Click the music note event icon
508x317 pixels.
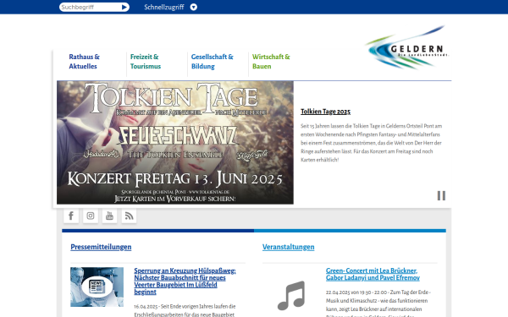pyautogui.click(x=291, y=295)
